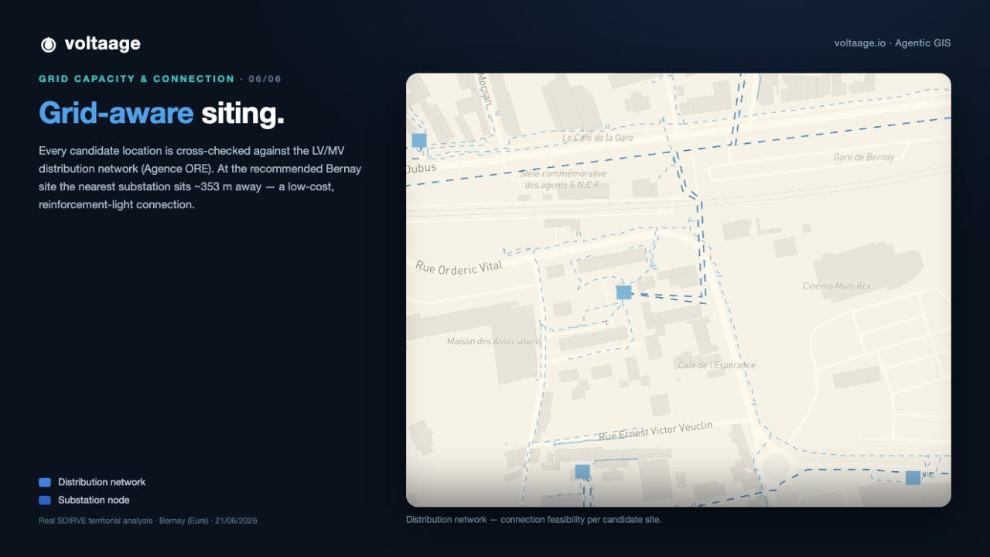Click the Gare de Bernay map label
The image size is (990, 557).
point(864,157)
